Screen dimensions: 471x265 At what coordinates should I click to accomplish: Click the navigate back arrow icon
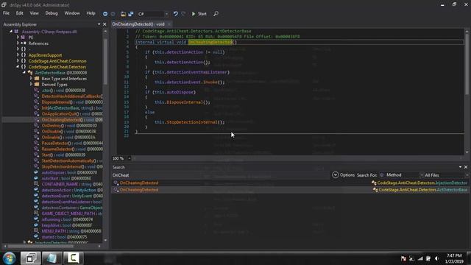click(105, 14)
